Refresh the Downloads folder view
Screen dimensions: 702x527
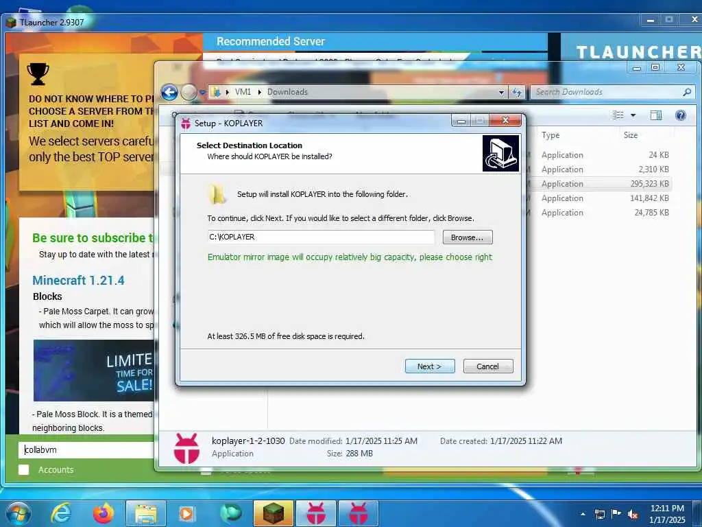click(517, 93)
